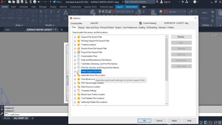Open the Annotate ribbon tab
The height and width of the screenshot is (125, 222).
[24, 7]
